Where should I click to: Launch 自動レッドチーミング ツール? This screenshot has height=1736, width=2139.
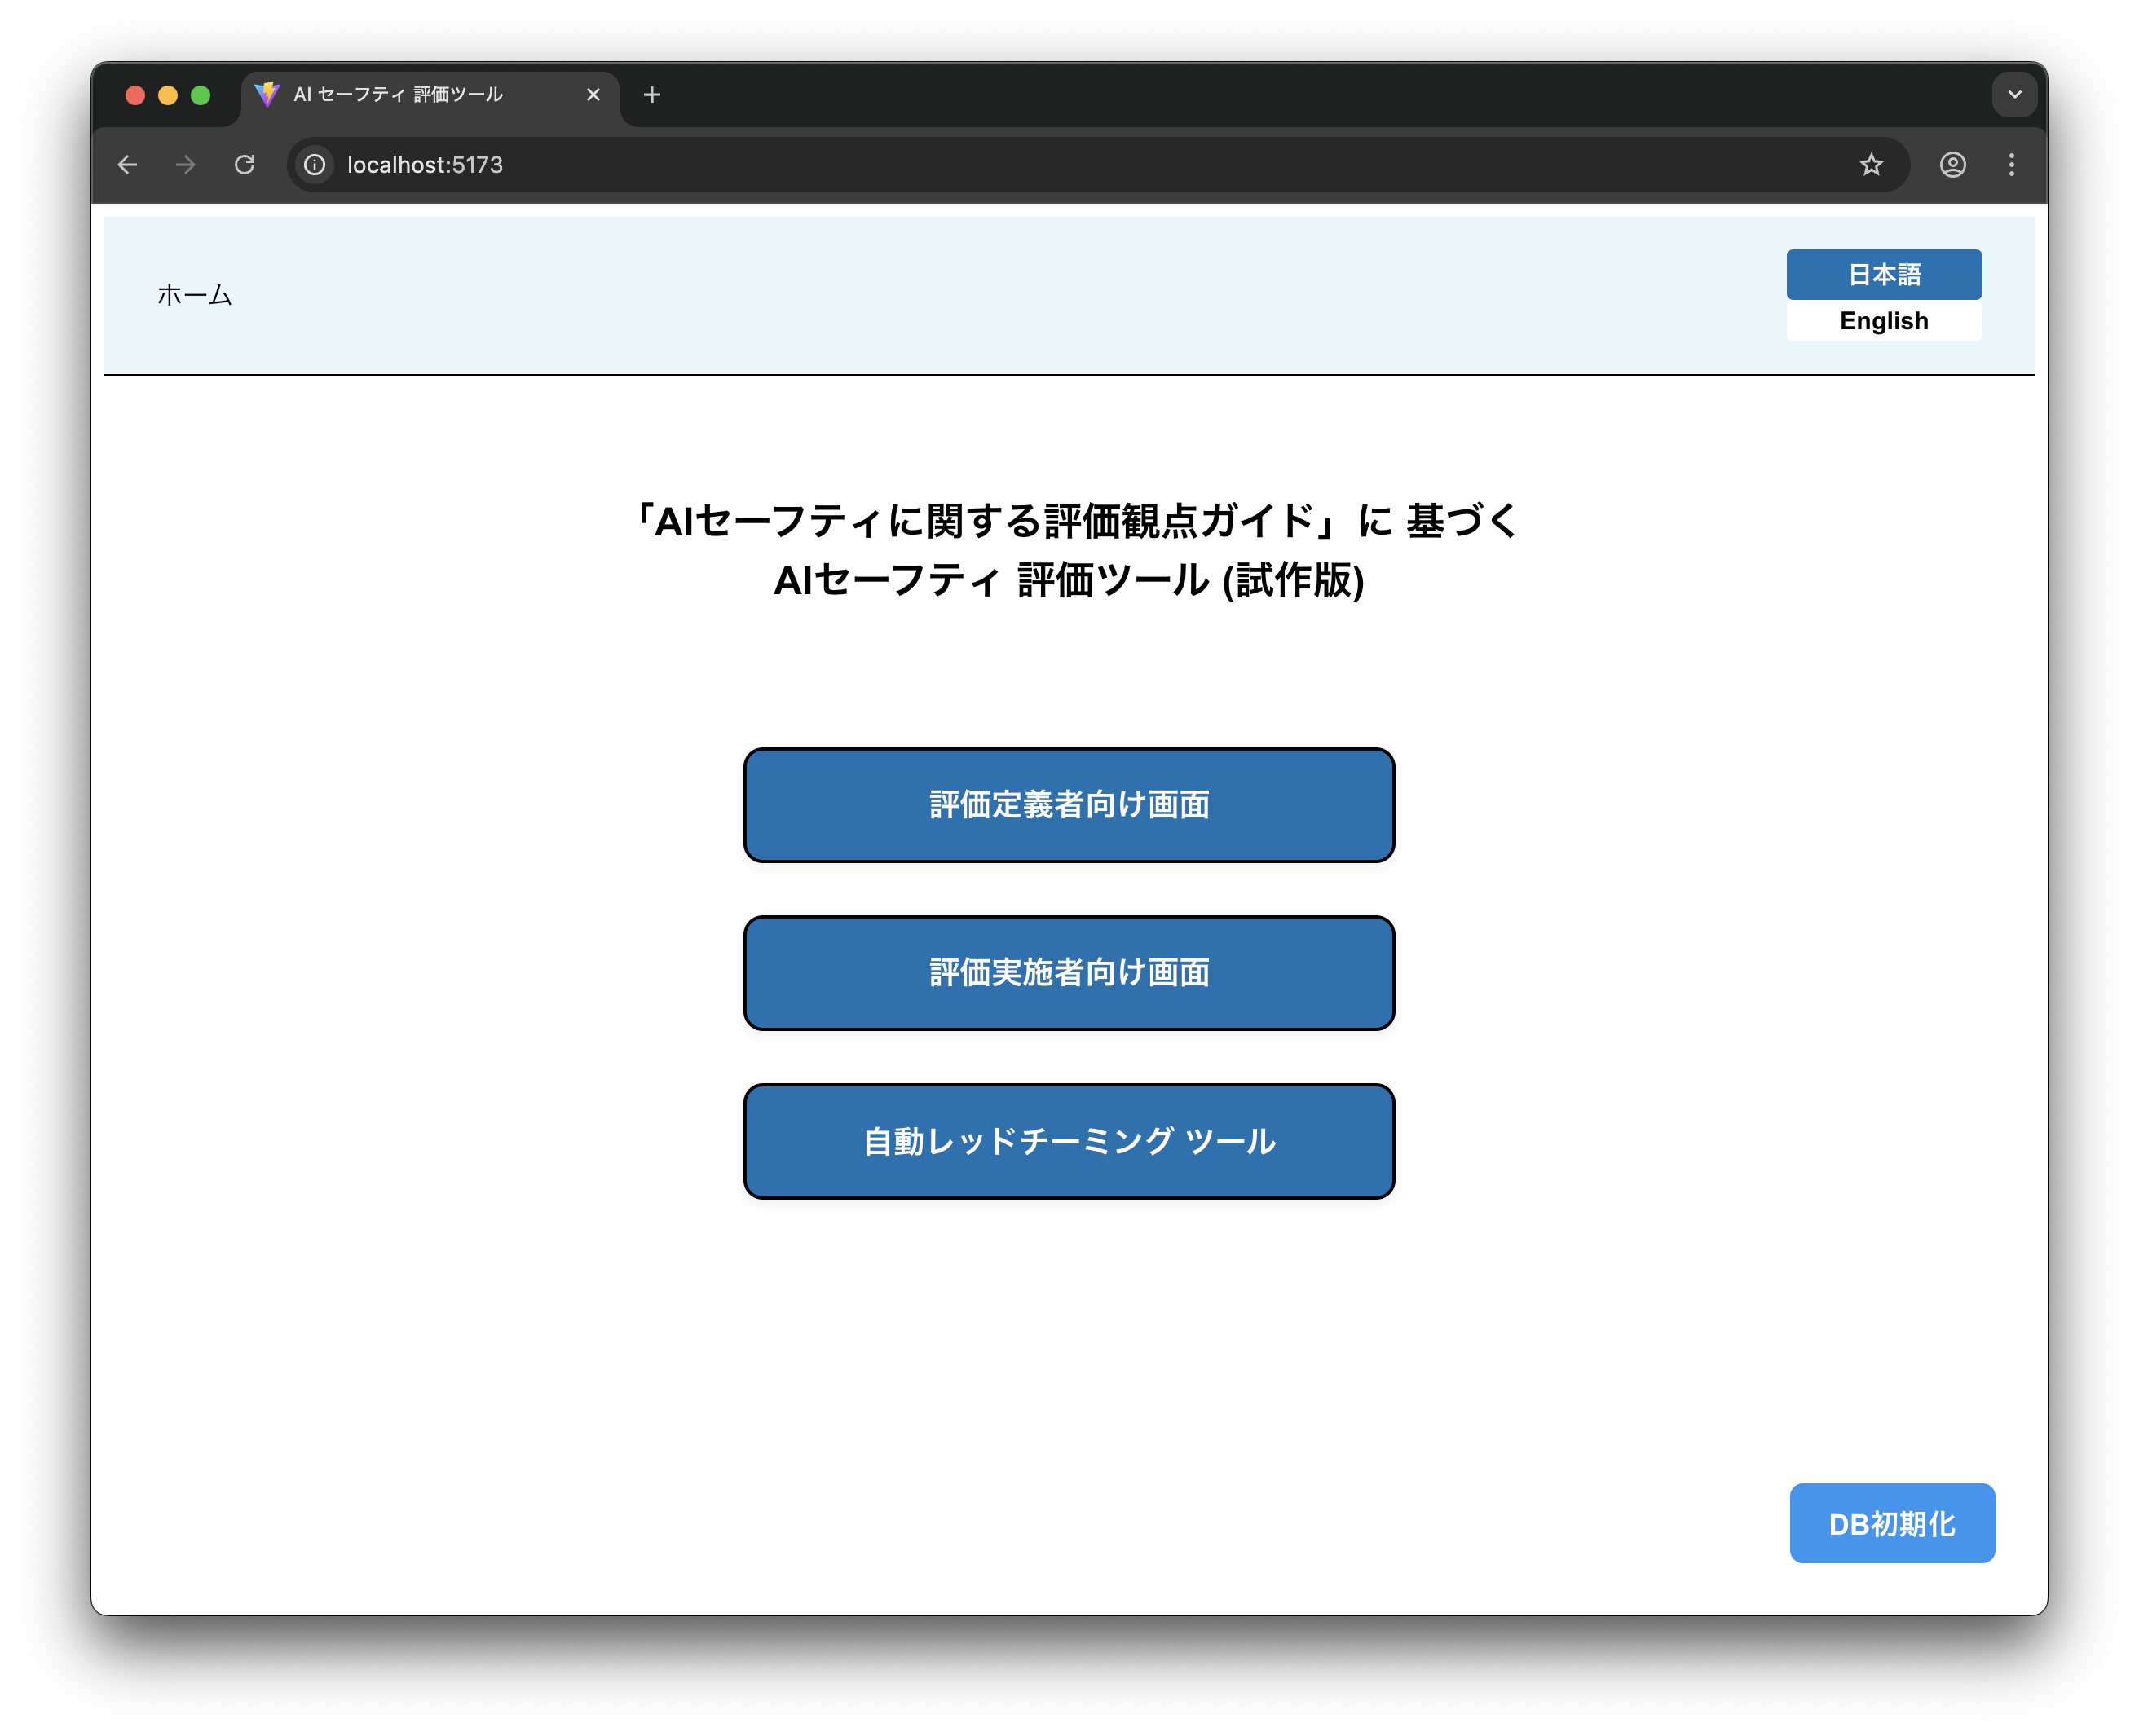point(1068,1141)
